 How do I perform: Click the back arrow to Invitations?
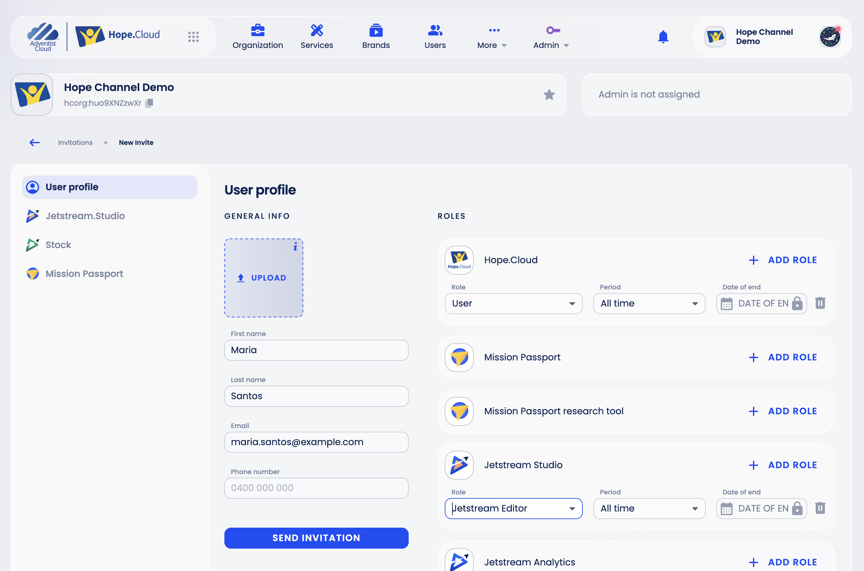(x=34, y=142)
